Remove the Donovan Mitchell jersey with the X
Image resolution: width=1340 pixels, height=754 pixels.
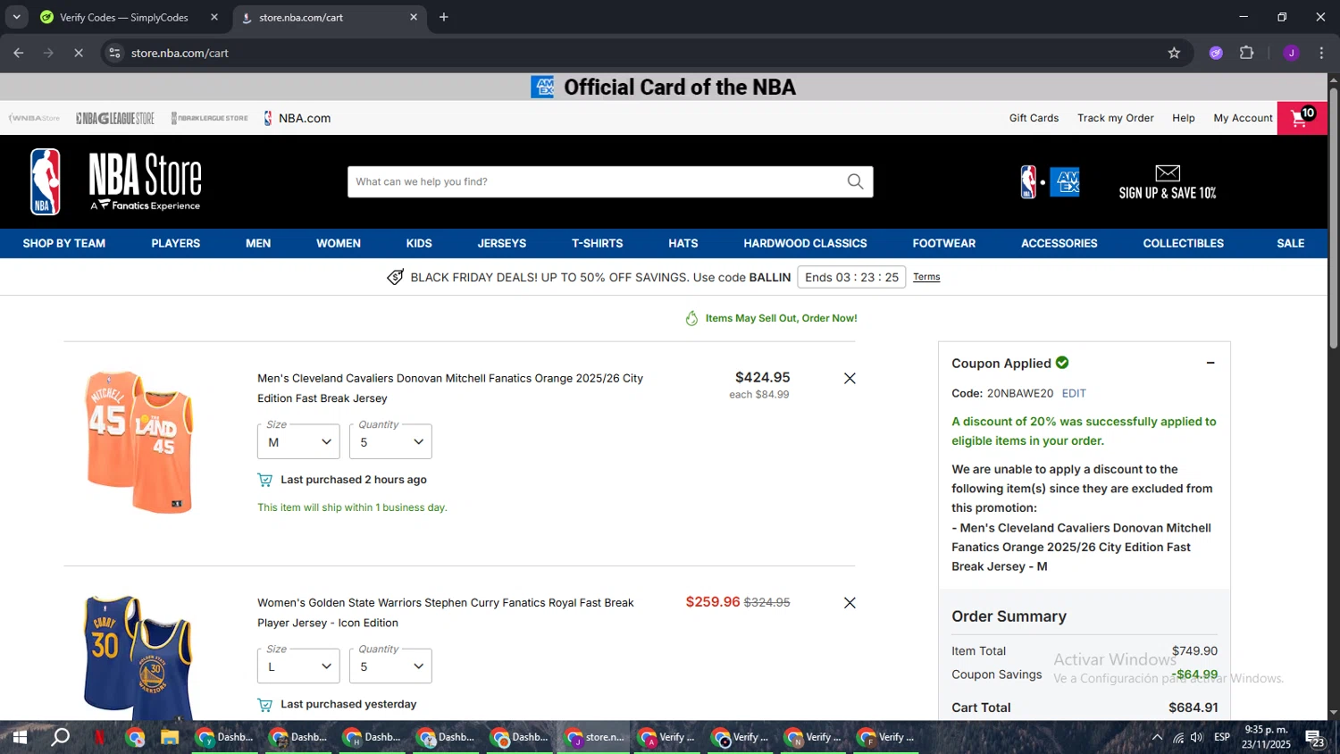click(x=850, y=379)
